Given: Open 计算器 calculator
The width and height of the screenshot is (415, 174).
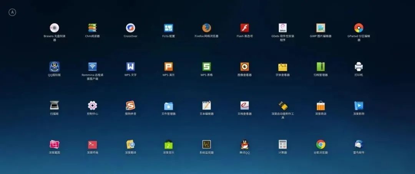Looking at the screenshot, I should [283, 144].
